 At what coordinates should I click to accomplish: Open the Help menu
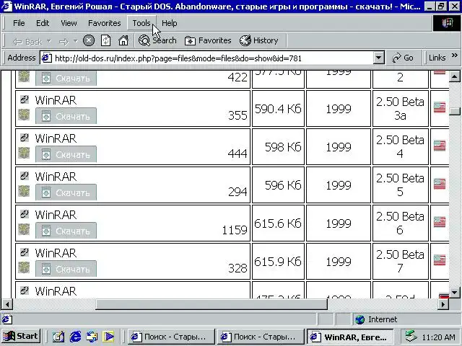tap(170, 23)
